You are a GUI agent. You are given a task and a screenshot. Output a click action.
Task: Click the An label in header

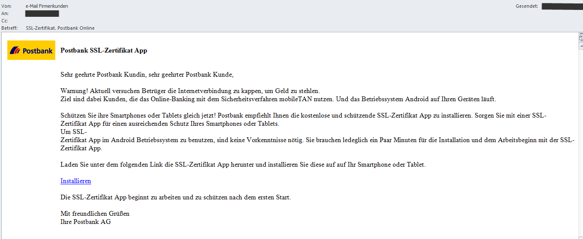(5, 13)
